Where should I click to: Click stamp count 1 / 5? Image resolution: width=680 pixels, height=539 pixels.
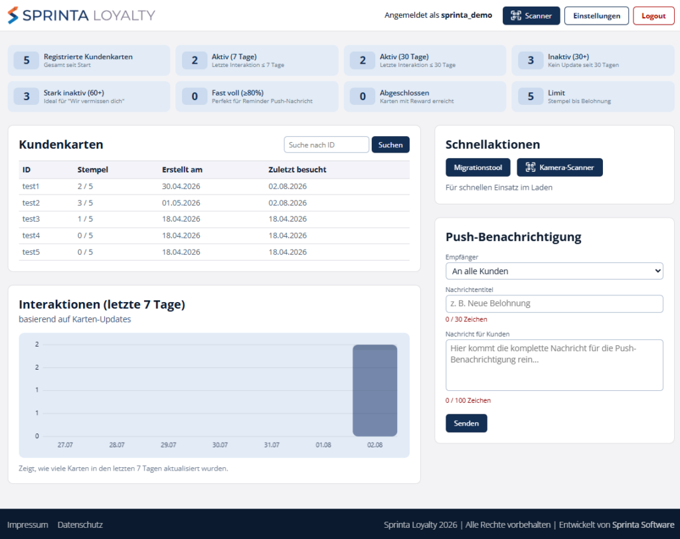pos(85,219)
